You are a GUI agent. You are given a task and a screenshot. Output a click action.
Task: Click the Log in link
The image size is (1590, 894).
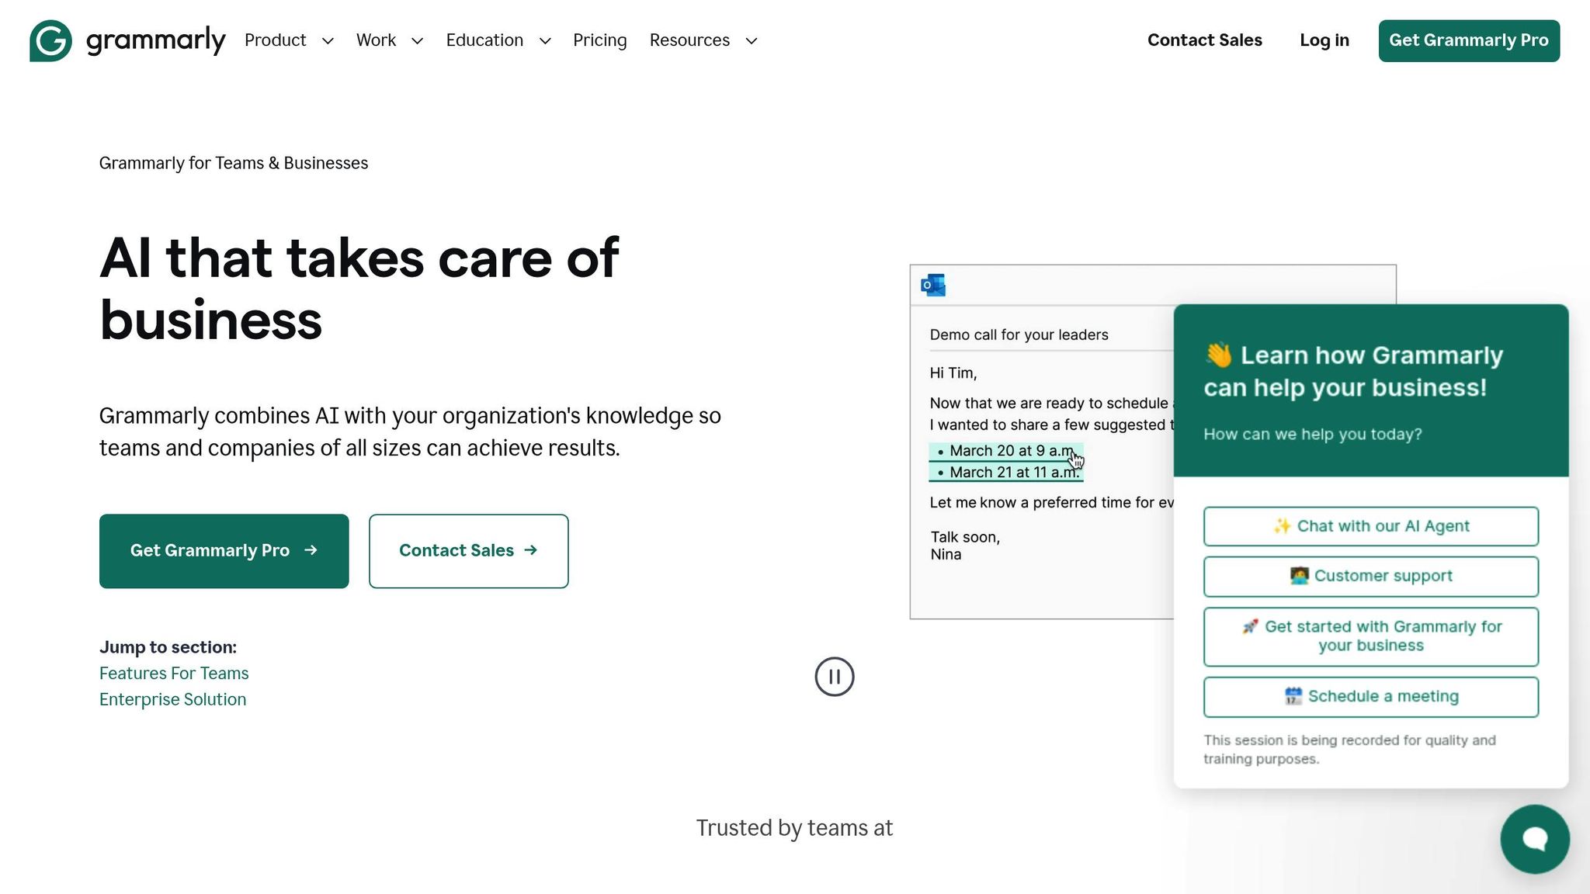[1324, 40]
